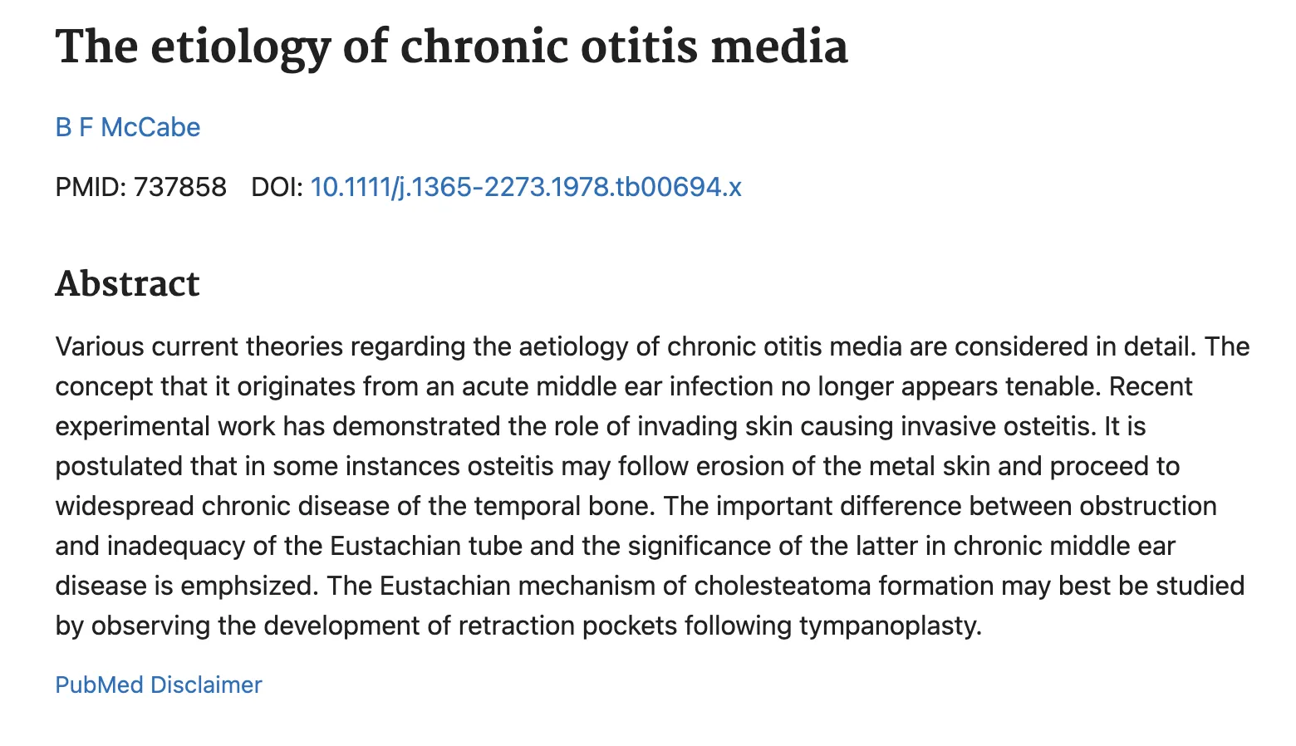This screenshot has height=746, width=1296.
Task: Open the PubMed Disclaimer link
Action: click(159, 685)
